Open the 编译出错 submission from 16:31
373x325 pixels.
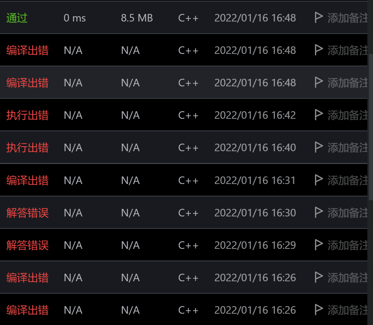[x=27, y=180]
